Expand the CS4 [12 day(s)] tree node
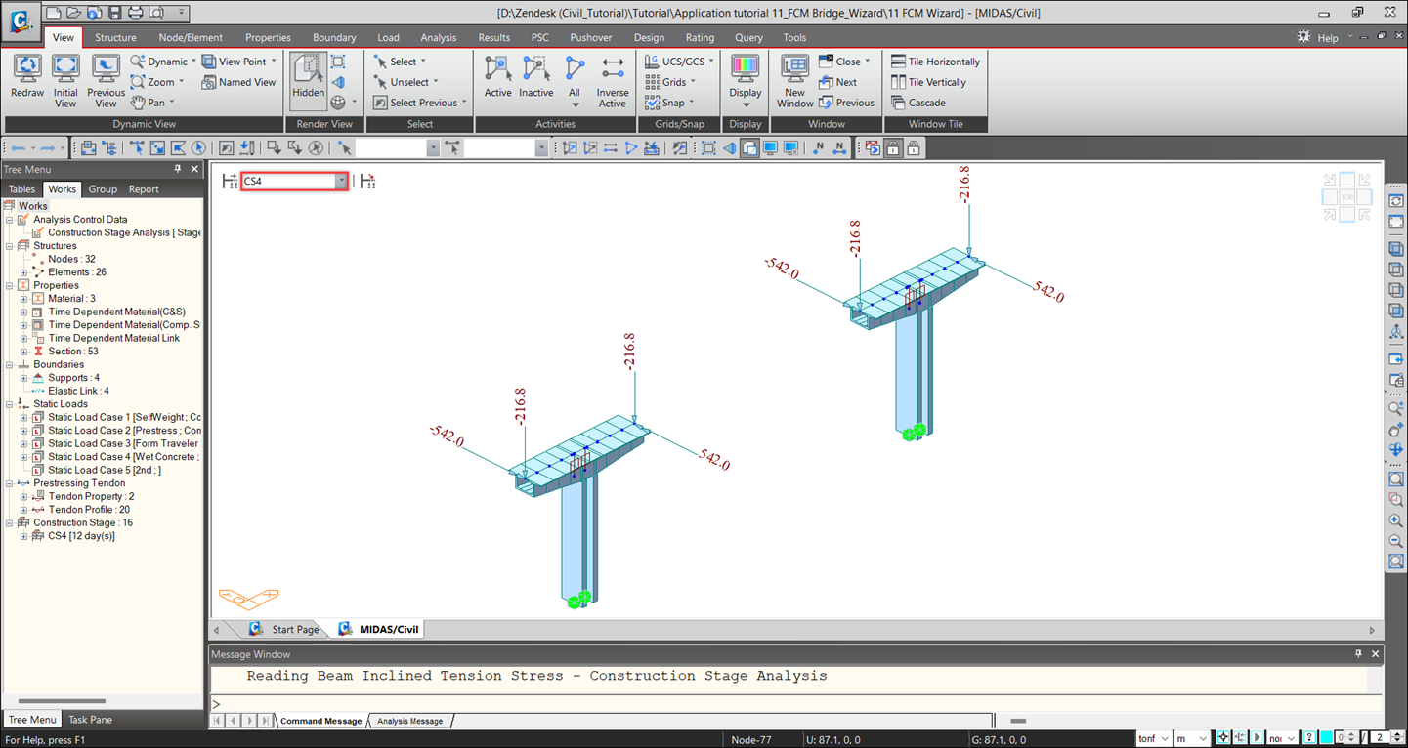The width and height of the screenshot is (1408, 748). click(23, 536)
